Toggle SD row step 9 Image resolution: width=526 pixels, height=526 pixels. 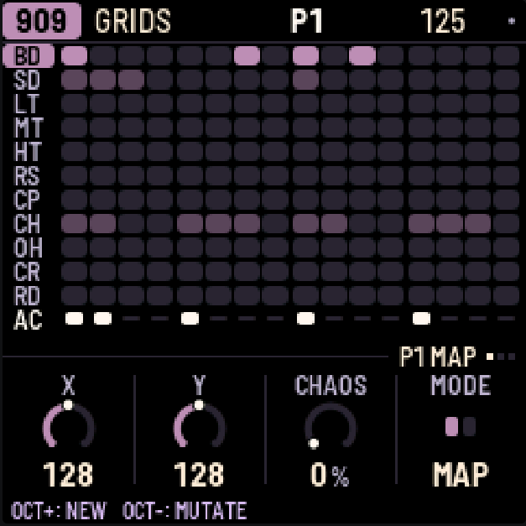coord(305,80)
